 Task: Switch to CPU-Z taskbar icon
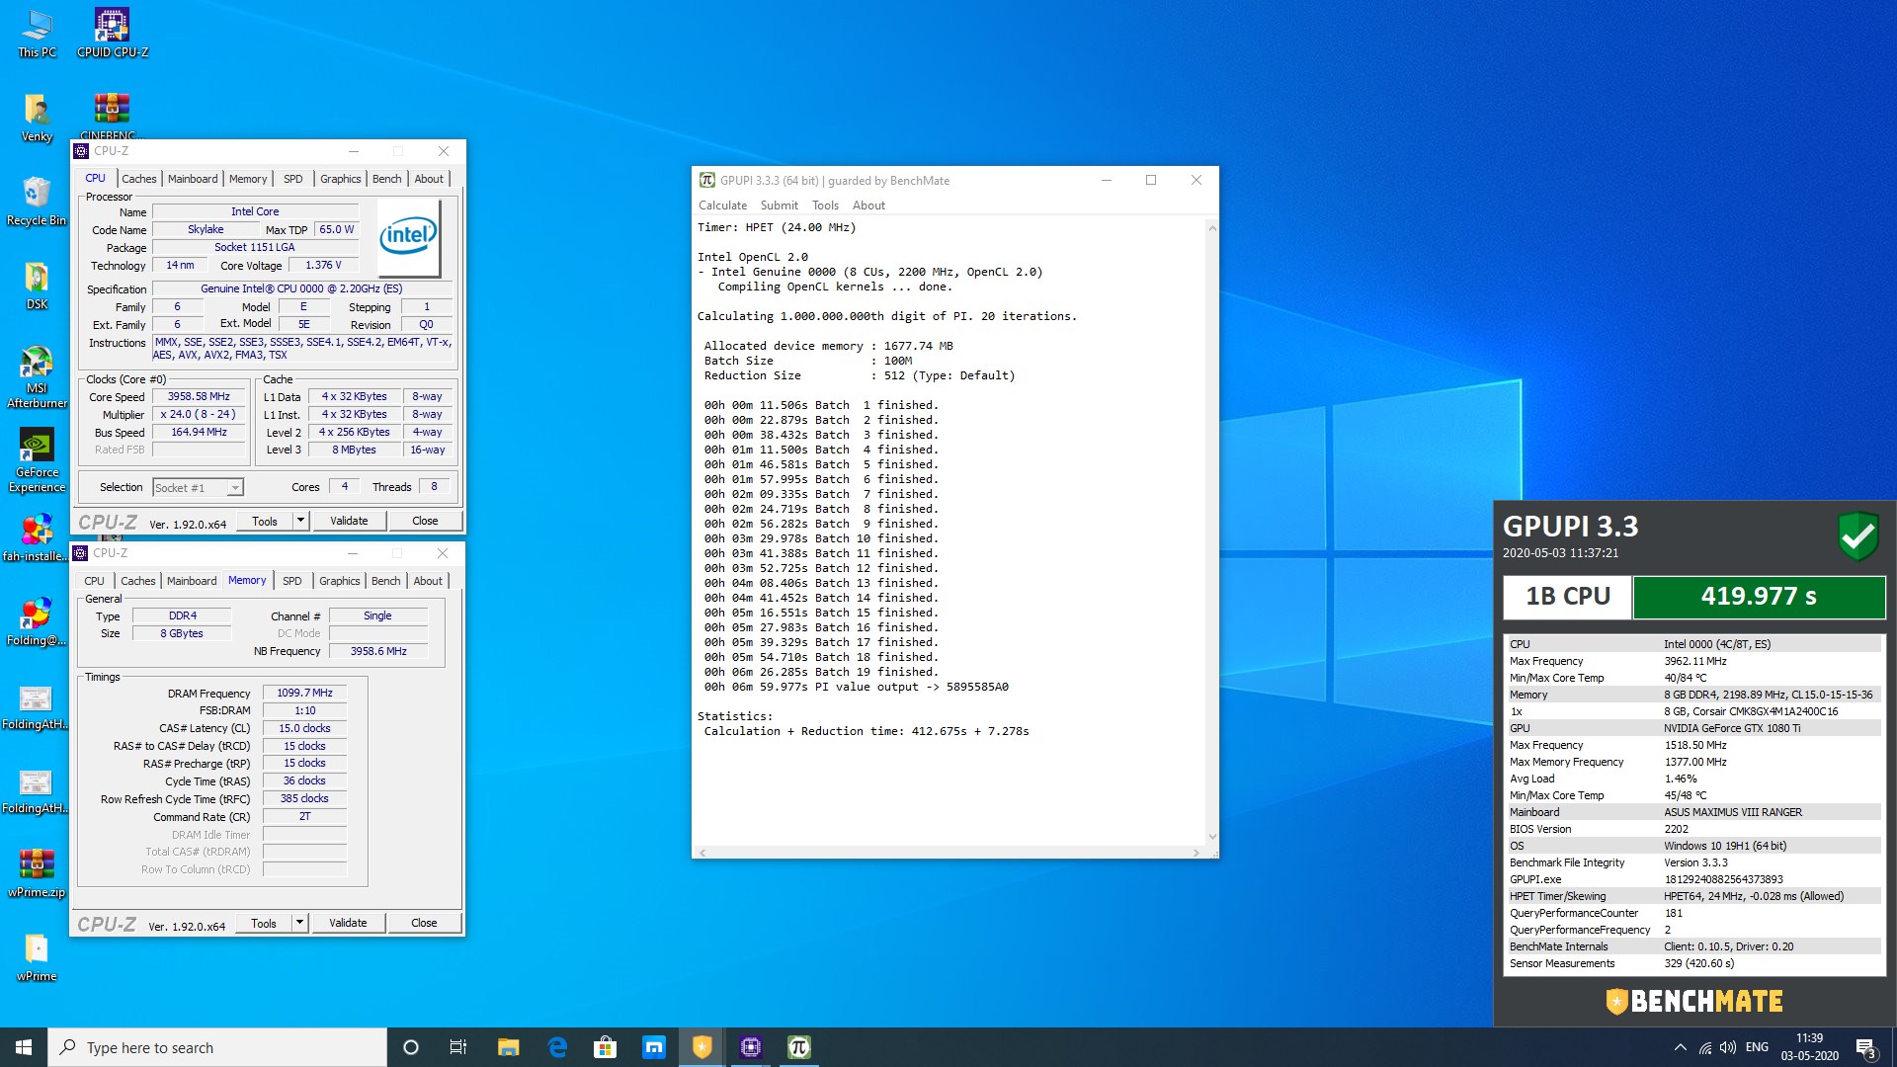click(751, 1047)
